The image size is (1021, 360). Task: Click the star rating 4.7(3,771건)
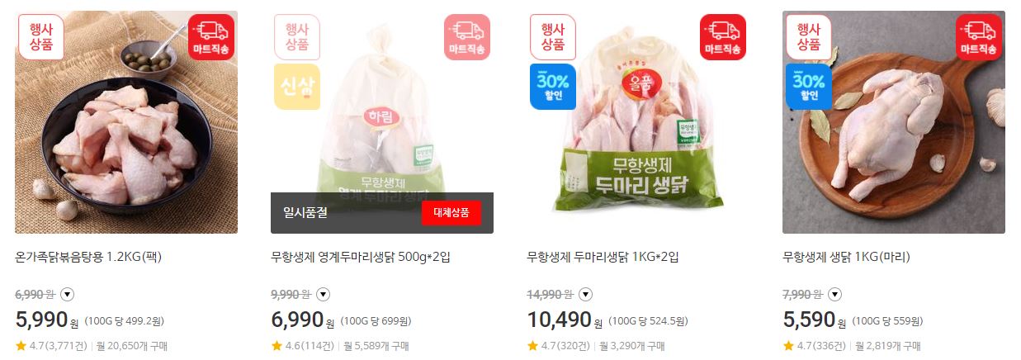click(x=51, y=346)
